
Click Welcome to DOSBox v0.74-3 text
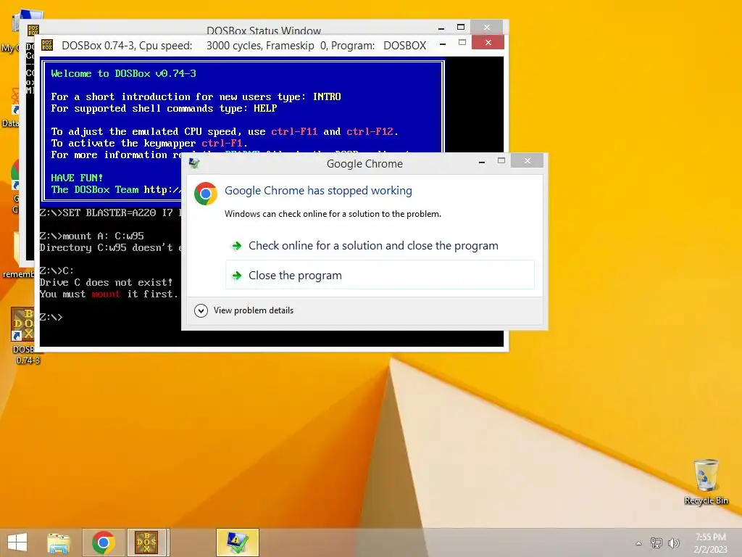[x=123, y=73]
